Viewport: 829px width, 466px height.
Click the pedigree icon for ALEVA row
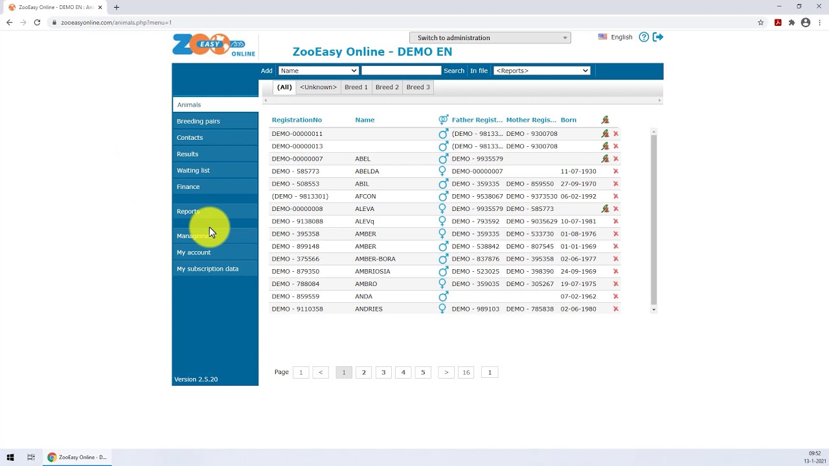pos(605,208)
